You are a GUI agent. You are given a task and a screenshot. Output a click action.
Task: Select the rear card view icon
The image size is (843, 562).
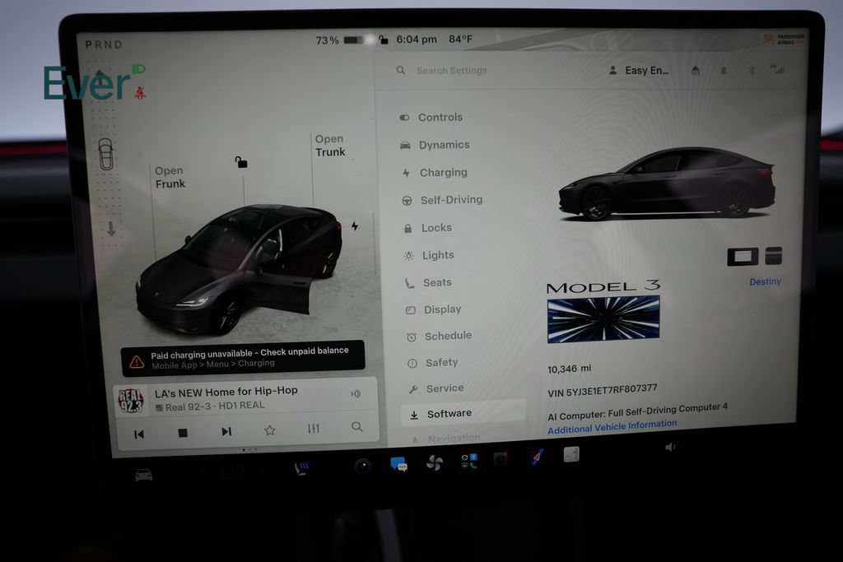(x=774, y=256)
